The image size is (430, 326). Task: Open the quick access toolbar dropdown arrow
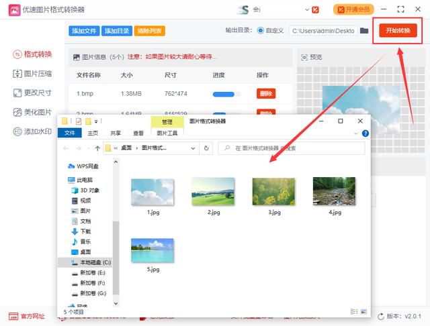96,121
